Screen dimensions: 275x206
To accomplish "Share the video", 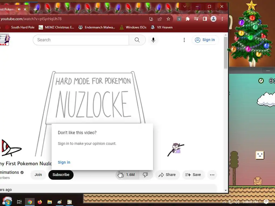I will (167, 175).
